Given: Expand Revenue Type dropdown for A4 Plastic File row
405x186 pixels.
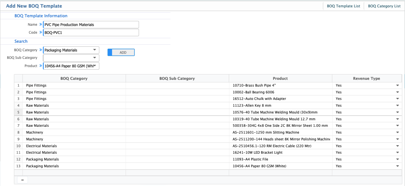Looking at the screenshot, I should point(397,159).
